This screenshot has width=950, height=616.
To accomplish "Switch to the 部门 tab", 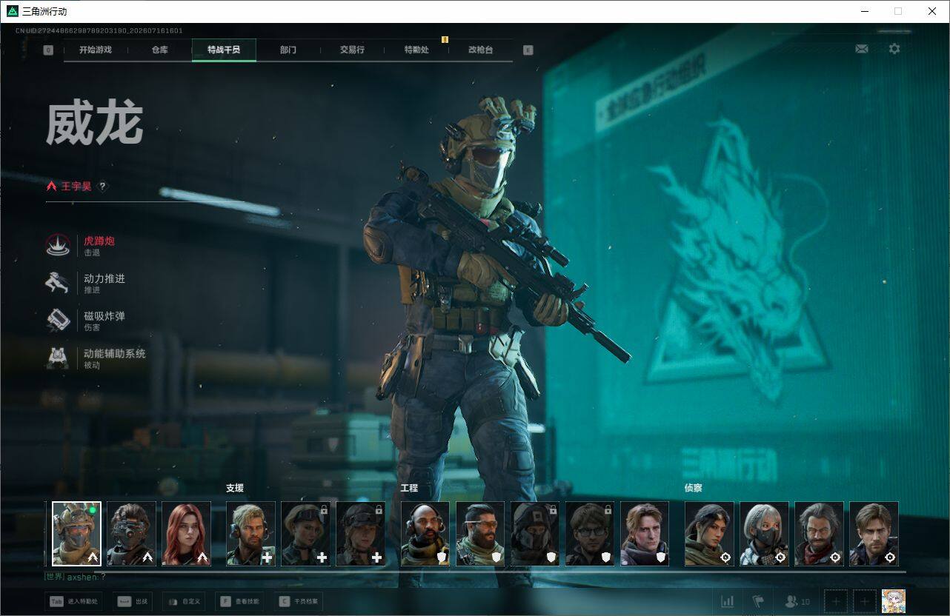I will [x=288, y=50].
